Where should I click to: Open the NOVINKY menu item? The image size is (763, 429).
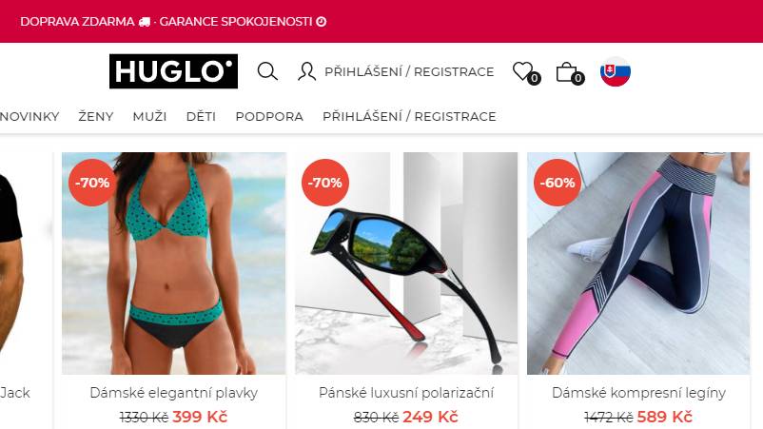pos(29,117)
